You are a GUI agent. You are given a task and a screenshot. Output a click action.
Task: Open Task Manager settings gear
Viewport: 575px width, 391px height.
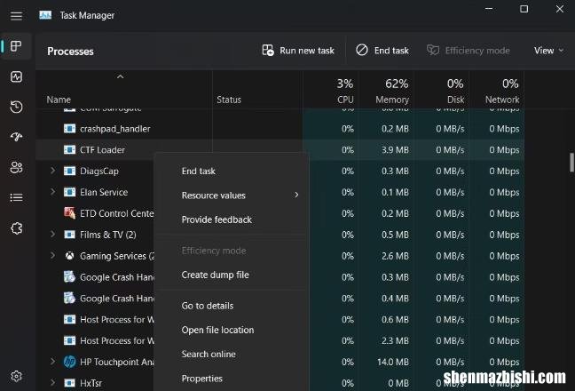(16, 376)
